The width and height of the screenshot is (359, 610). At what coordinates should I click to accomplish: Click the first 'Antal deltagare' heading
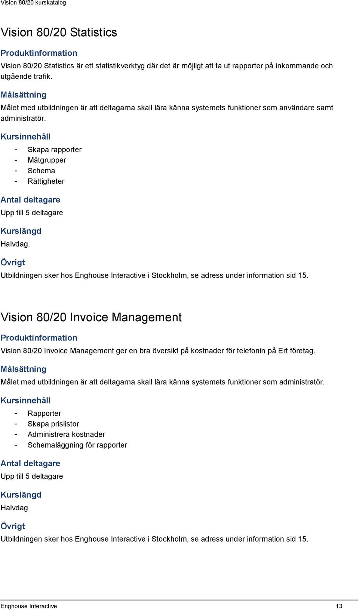point(30,200)
